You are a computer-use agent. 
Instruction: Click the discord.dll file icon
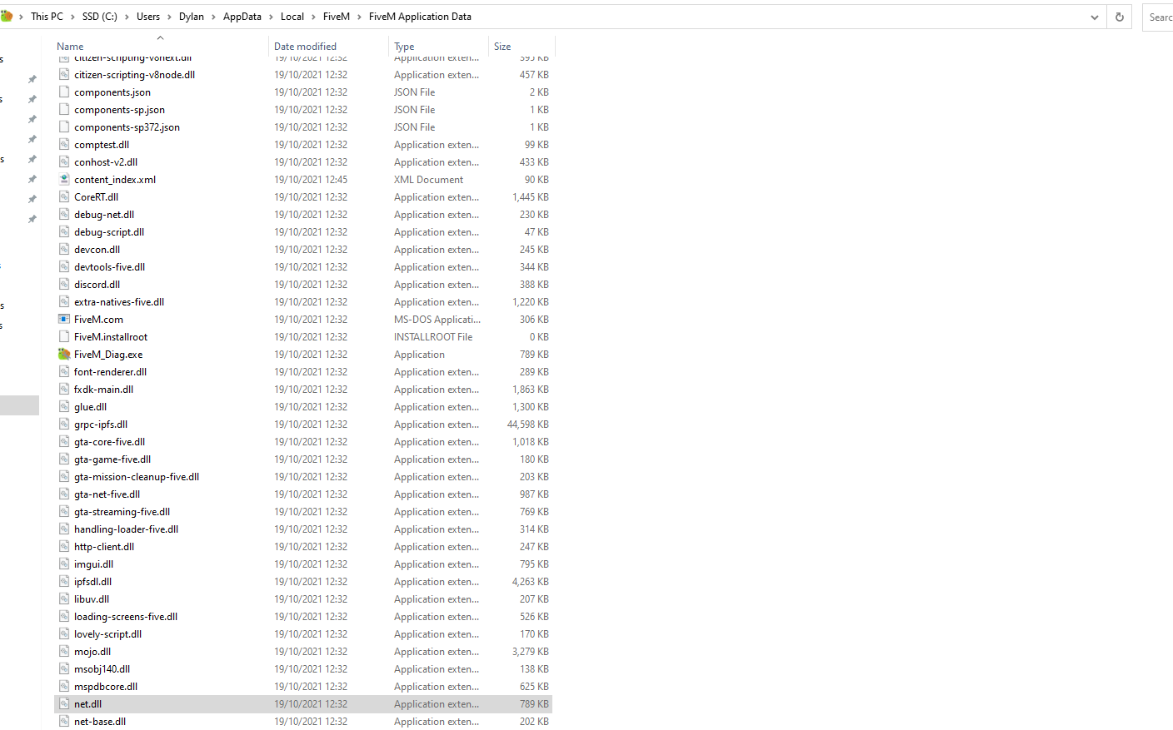coord(64,284)
